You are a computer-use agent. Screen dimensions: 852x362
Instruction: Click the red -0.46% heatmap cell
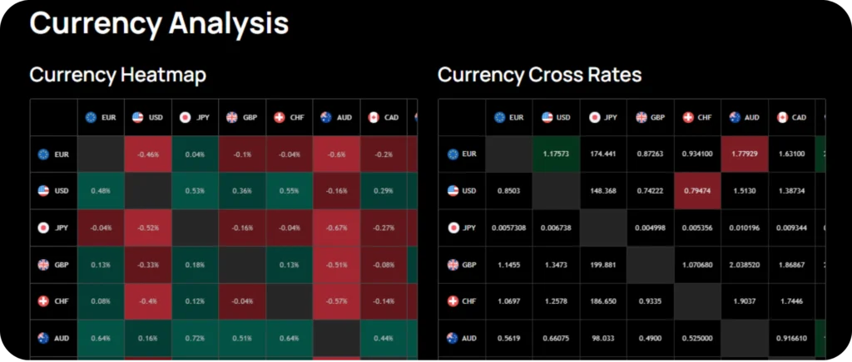(x=149, y=154)
